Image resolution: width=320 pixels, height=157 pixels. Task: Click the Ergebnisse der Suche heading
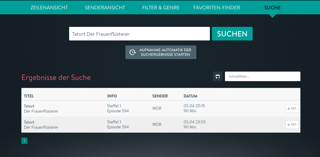tap(56, 77)
